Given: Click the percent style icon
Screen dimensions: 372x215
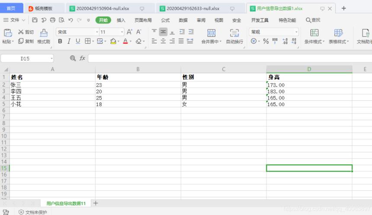Looking at the screenshot, I should [266, 42].
